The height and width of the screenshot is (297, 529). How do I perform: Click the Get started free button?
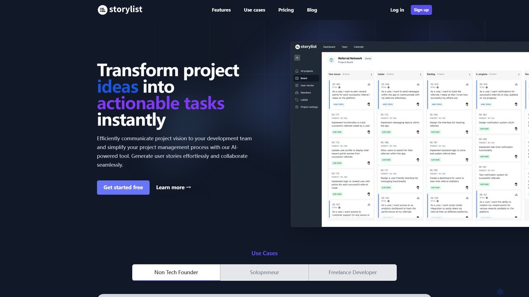(x=123, y=187)
